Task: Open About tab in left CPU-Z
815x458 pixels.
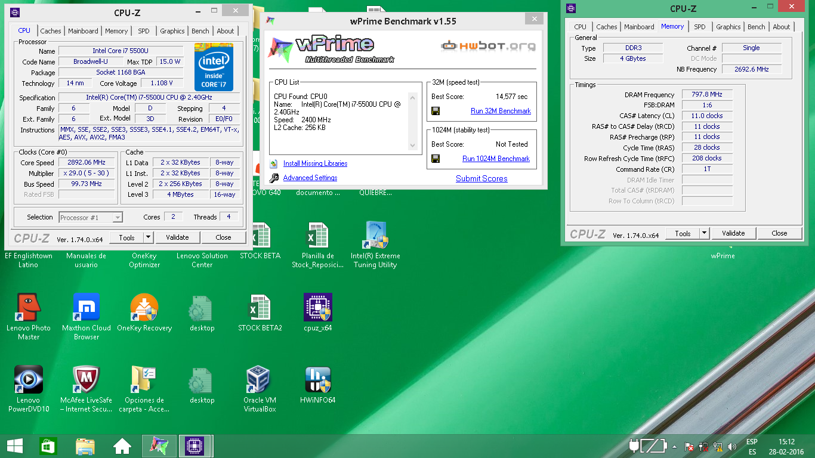Action: pyautogui.click(x=226, y=31)
